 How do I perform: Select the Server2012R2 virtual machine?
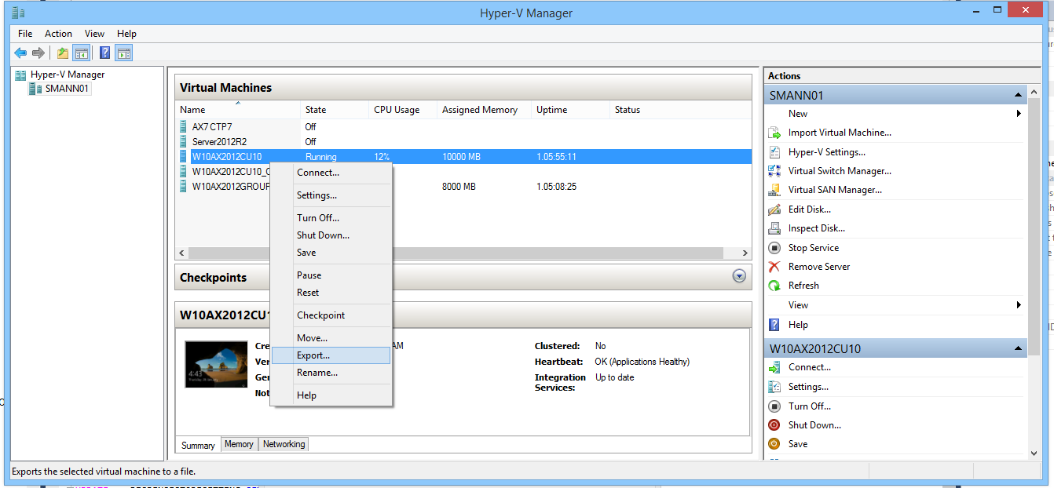(x=219, y=142)
